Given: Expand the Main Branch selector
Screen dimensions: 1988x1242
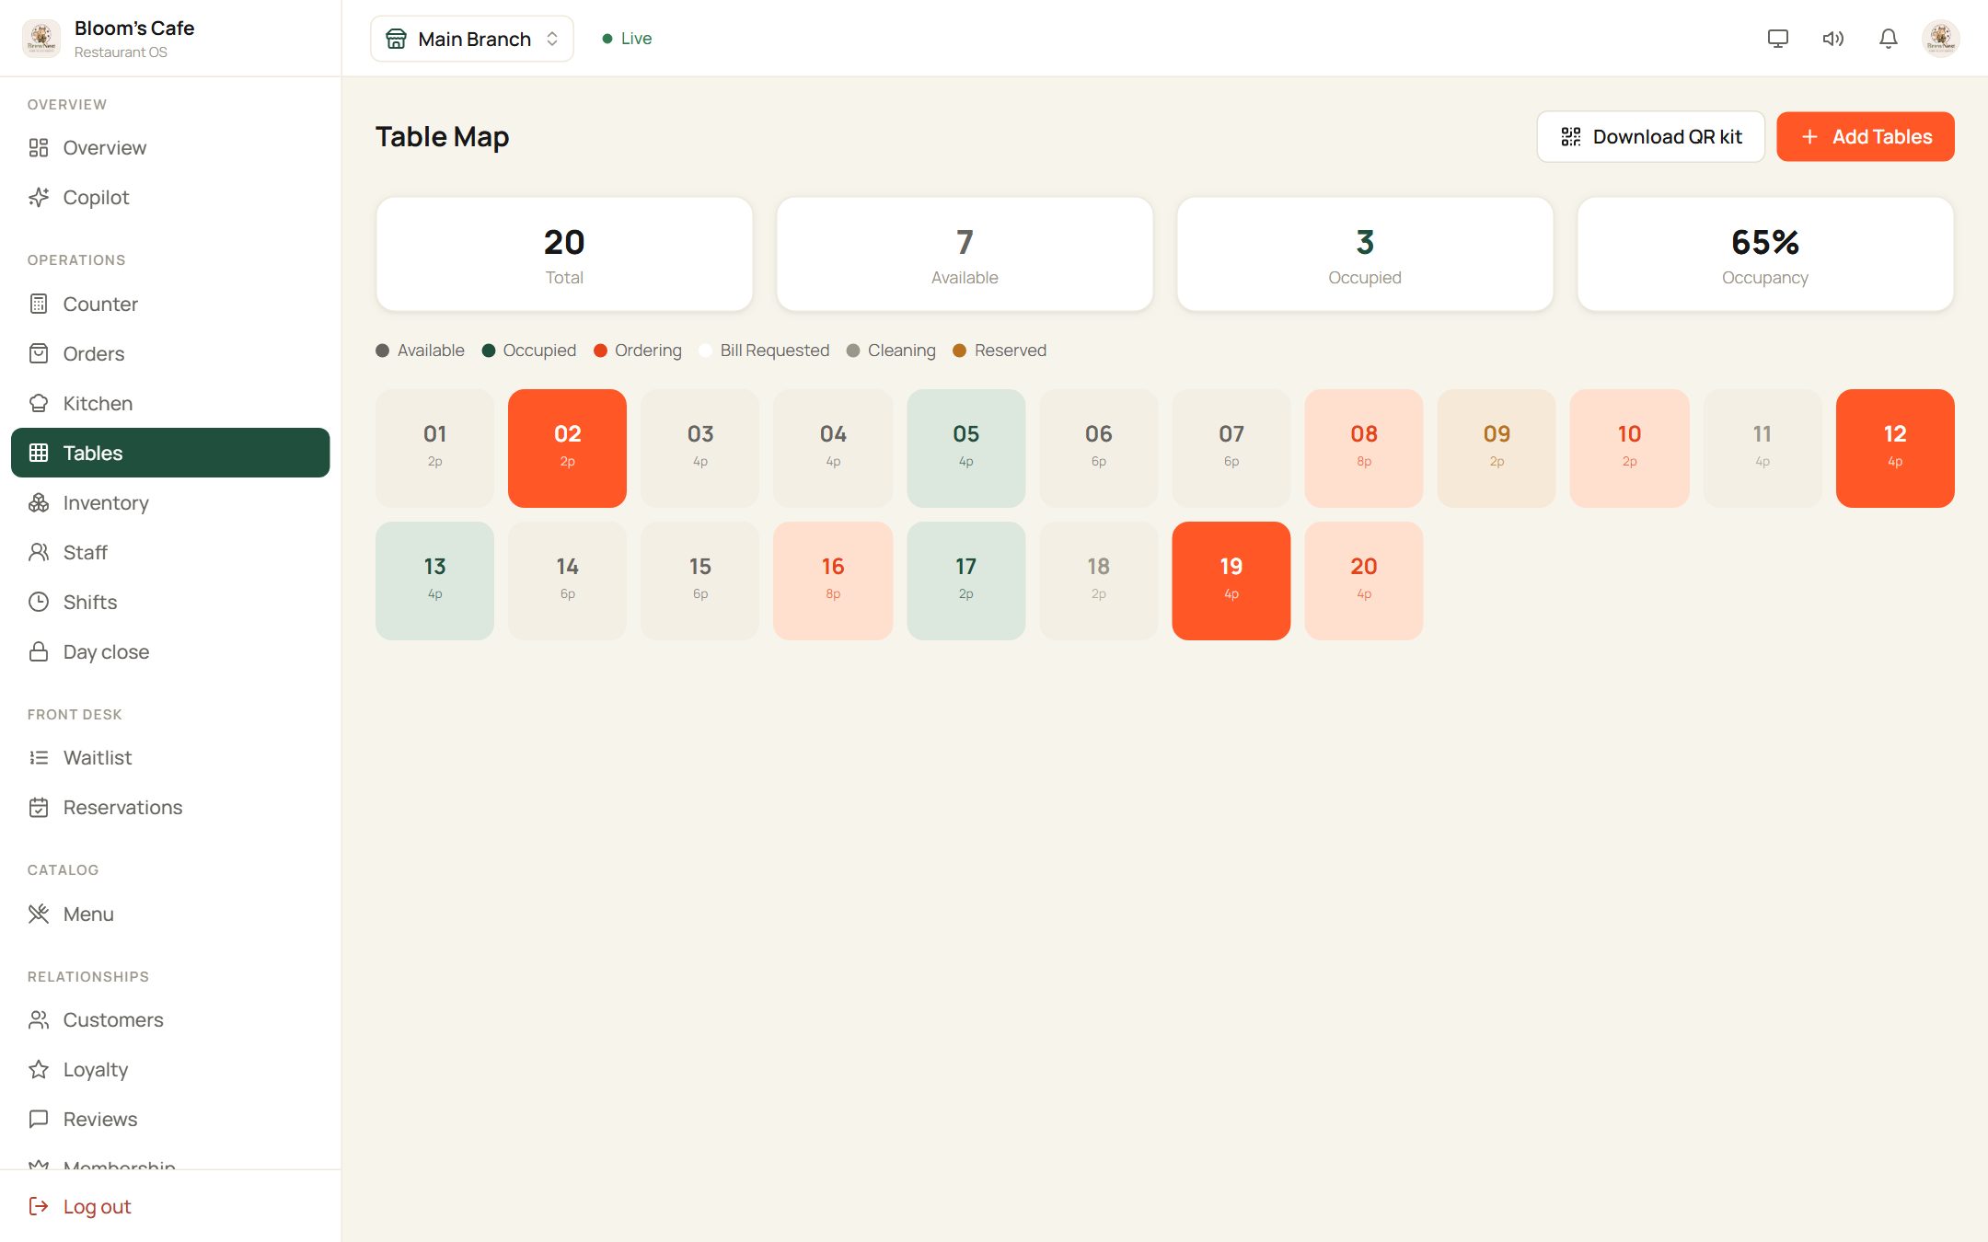Looking at the screenshot, I should 472,39.
